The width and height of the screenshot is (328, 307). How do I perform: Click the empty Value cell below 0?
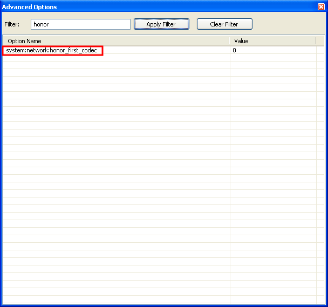[272, 58]
